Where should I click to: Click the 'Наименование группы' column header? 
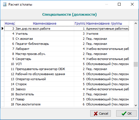[107, 24]
